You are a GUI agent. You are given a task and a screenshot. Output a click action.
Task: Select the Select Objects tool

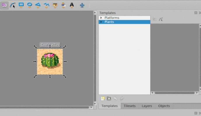4,5
